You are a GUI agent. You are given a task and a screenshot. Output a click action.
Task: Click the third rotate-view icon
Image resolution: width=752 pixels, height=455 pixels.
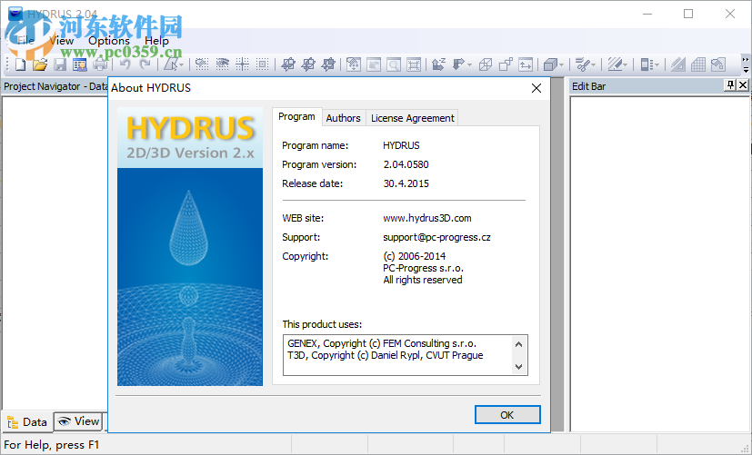(x=328, y=64)
